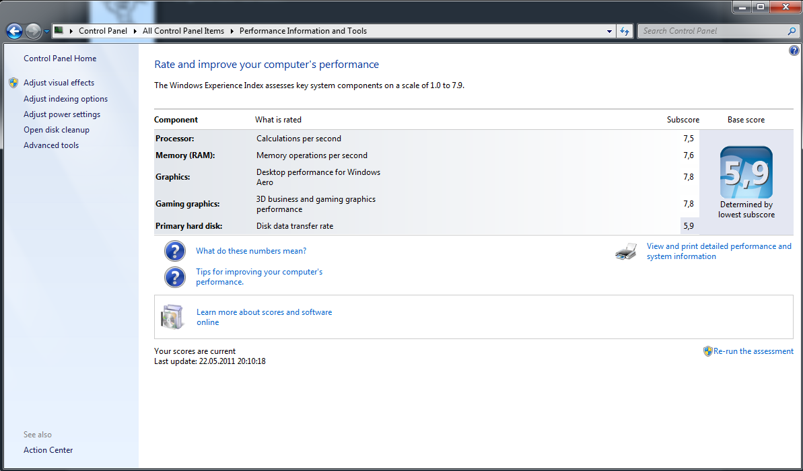Open View and print detailed performance information
The image size is (803, 471).
pyautogui.click(x=719, y=252)
